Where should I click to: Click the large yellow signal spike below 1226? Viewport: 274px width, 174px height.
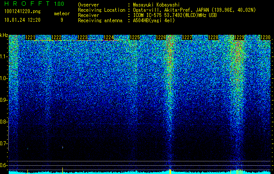pyautogui.click(x=170, y=171)
